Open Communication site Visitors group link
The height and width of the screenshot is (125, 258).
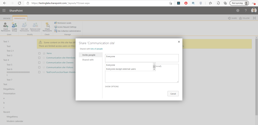pos(60,67)
